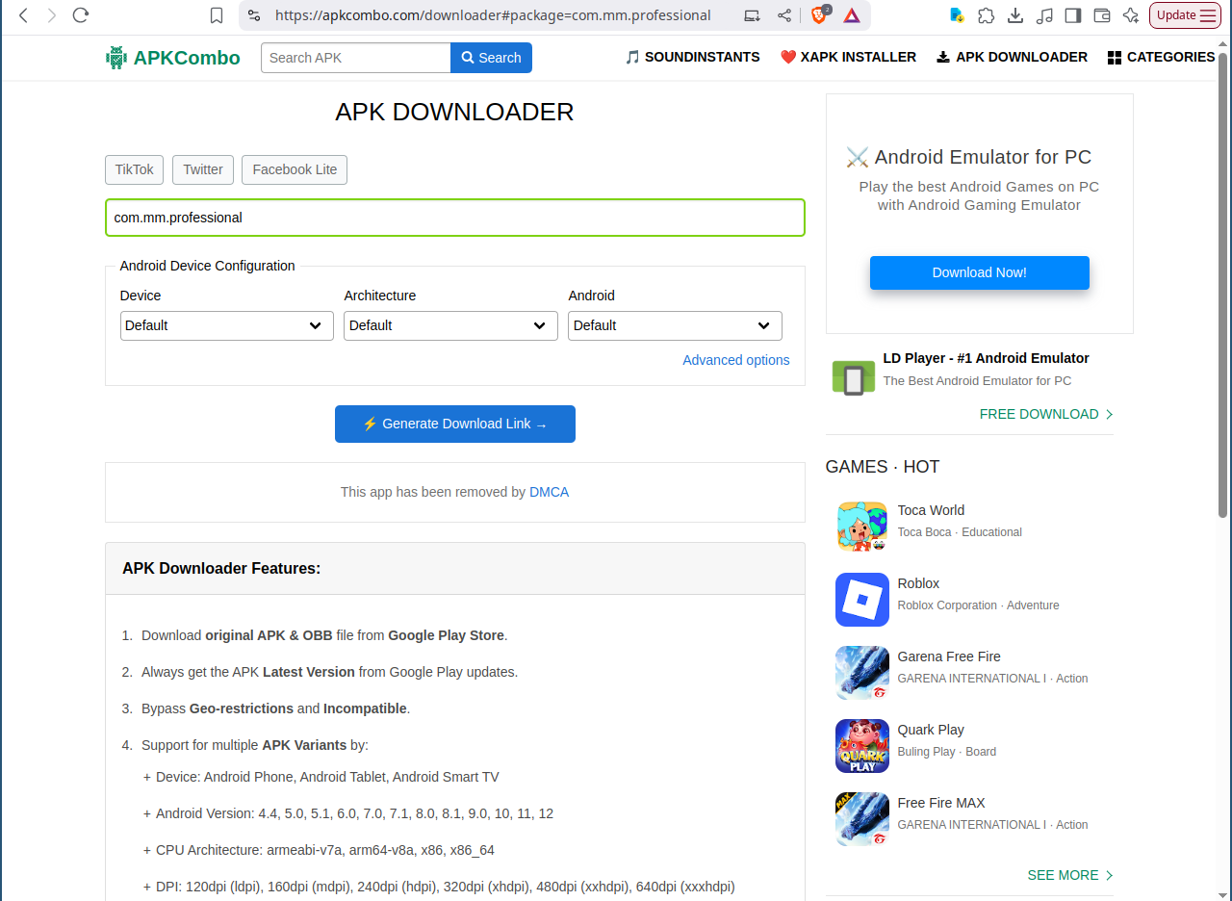
Task: Open the Quark Play title link
Action: pos(931,730)
